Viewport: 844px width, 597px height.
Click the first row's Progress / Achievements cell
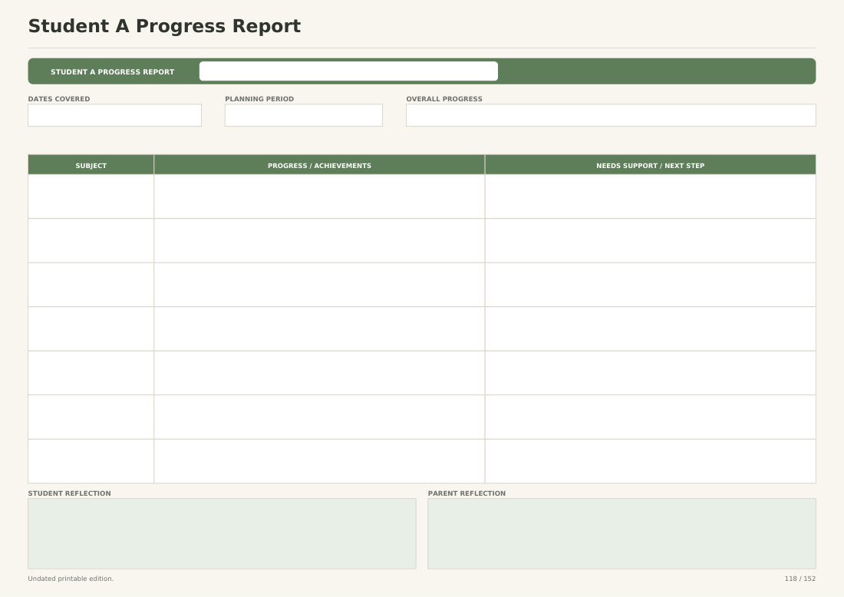point(319,196)
